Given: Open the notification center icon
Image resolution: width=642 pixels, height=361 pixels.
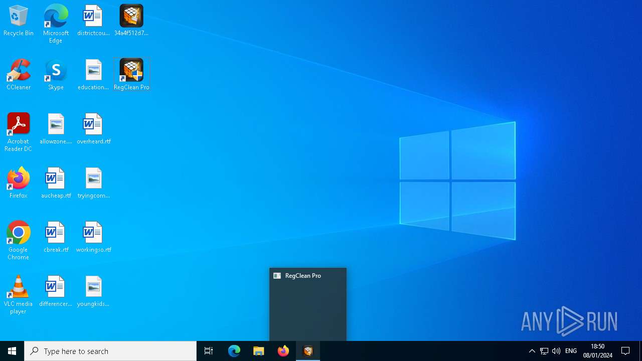Looking at the screenshot, I should (625, 351).
